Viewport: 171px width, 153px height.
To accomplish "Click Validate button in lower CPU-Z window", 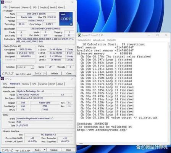I will (x=54, y=150).
